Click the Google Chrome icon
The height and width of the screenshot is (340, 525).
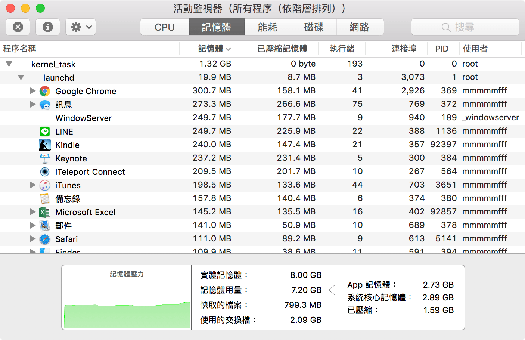45,91
